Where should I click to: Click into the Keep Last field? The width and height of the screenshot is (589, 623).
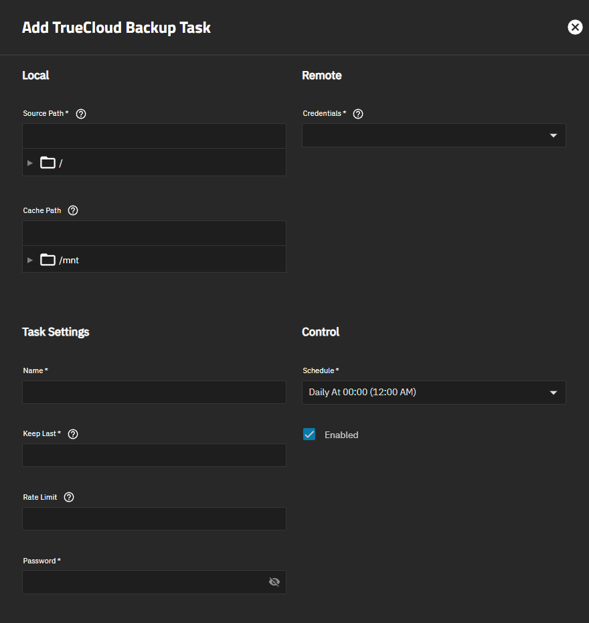pos(154,456)
